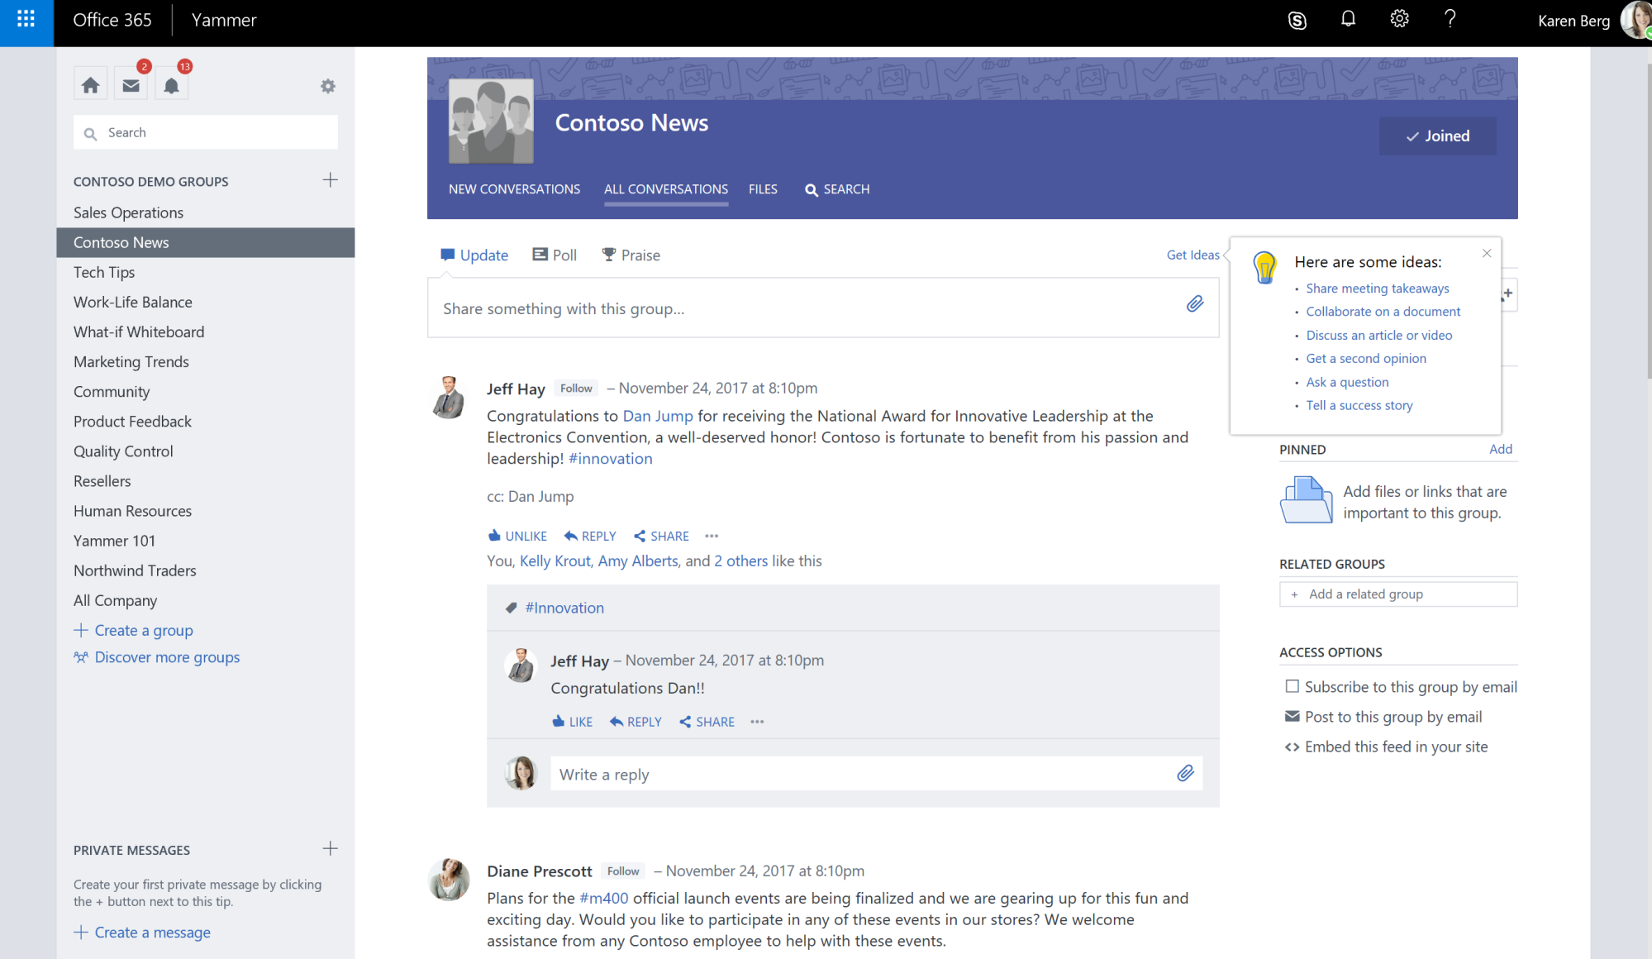Select the Update post type
The height and width of the screenshot is (959, 1652).
tap(474, 255)
